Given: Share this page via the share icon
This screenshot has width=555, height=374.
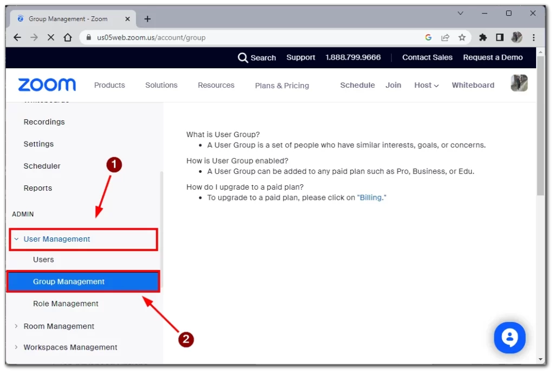Looking at the screenshot, I should point(446,37).
